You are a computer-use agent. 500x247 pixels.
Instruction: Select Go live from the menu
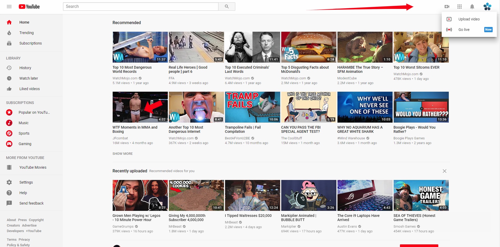pyautogui.click(x=464, y=30)
